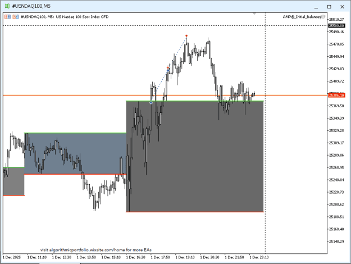
Task: Click the '1 Dec 23:10' time axis label
Action: coord(259,257)
